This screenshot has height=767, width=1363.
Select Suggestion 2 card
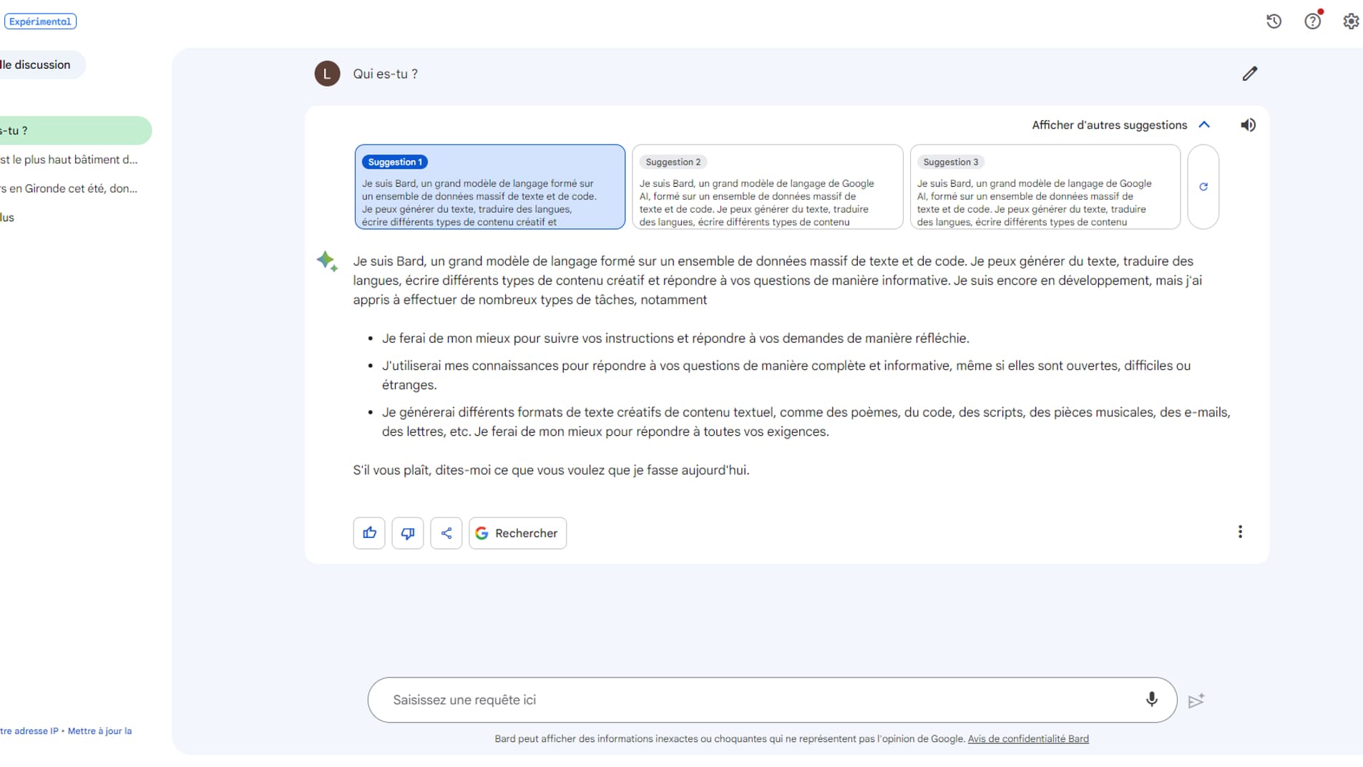(768, 187)
